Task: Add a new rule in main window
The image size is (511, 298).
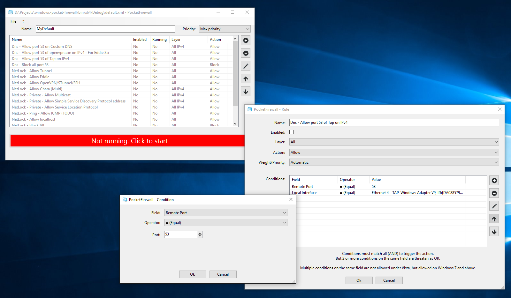Action: pos(246,41)
